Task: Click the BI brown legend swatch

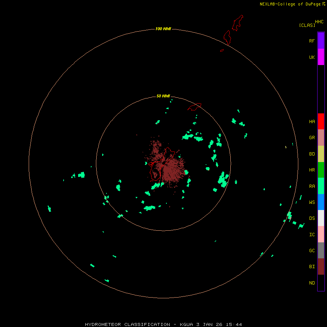Action: (321, 267)
